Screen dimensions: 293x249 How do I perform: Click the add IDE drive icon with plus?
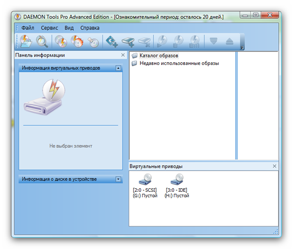point(128,42)
